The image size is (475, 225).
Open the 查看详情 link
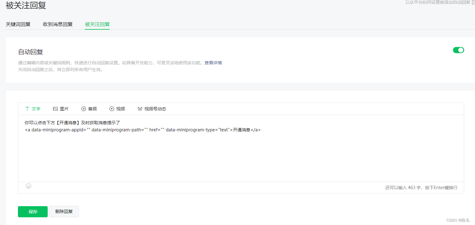pos(213,63)
